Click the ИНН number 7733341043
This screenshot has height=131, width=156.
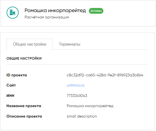click(77, 96)
